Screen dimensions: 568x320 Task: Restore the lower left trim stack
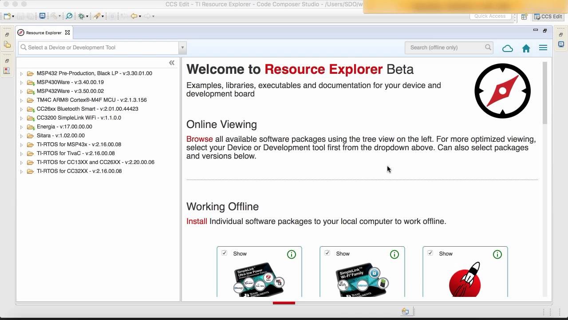[x=7, y=61]
